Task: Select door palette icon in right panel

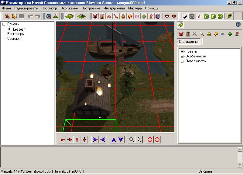Action: pyautogui.click(x=188, y=34)
